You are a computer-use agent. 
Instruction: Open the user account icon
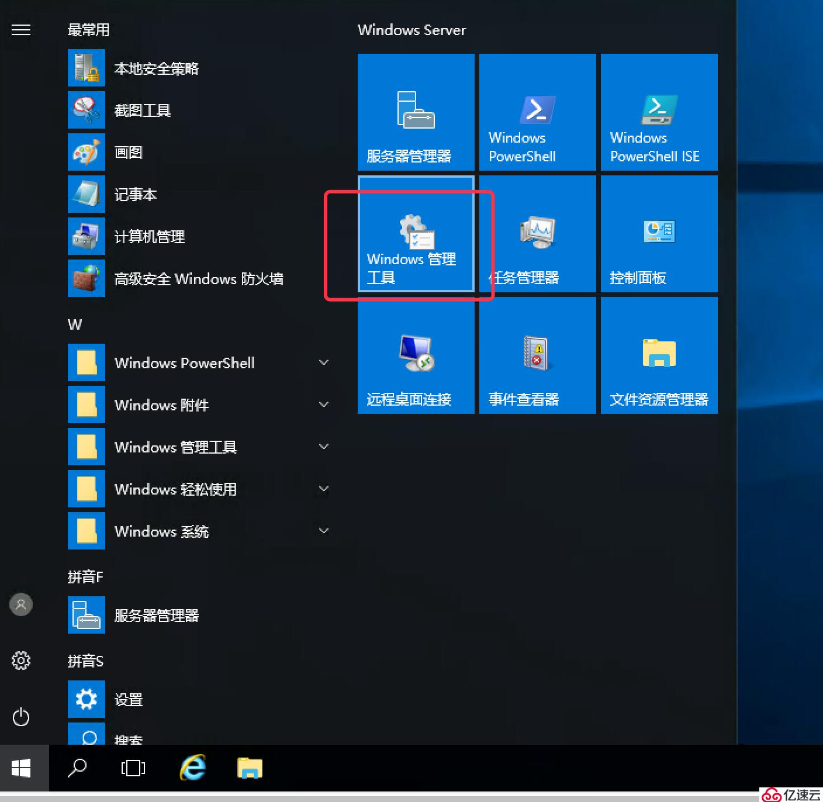click(21, 604)
